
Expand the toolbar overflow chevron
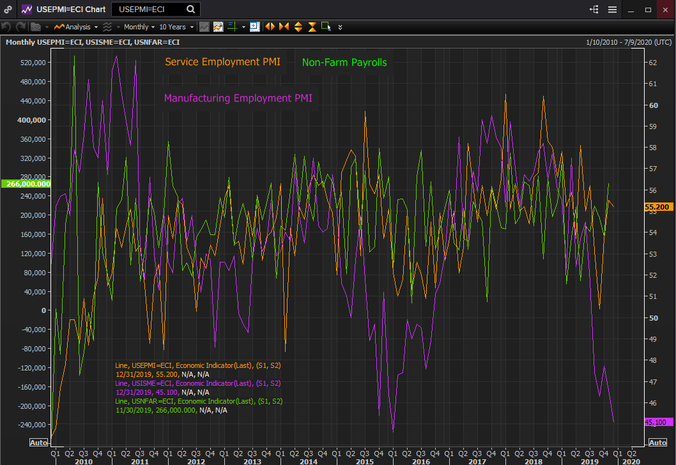click(340, 27)
